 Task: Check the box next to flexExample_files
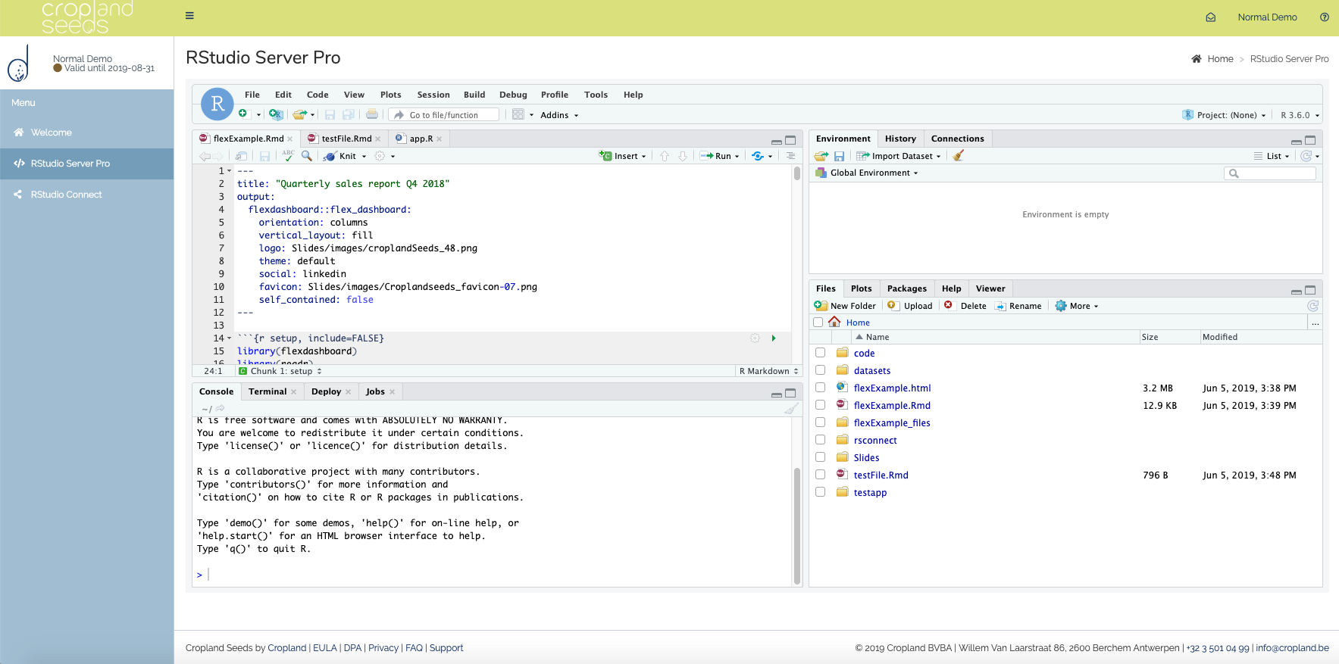820,422
